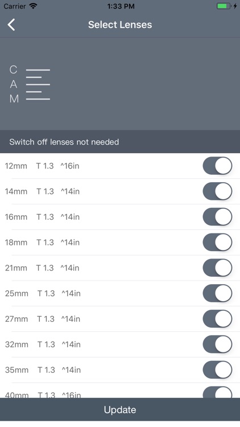The image size is (240, 427).
Task: Go back using the left chevron arrow
Action: coord(11,25)
